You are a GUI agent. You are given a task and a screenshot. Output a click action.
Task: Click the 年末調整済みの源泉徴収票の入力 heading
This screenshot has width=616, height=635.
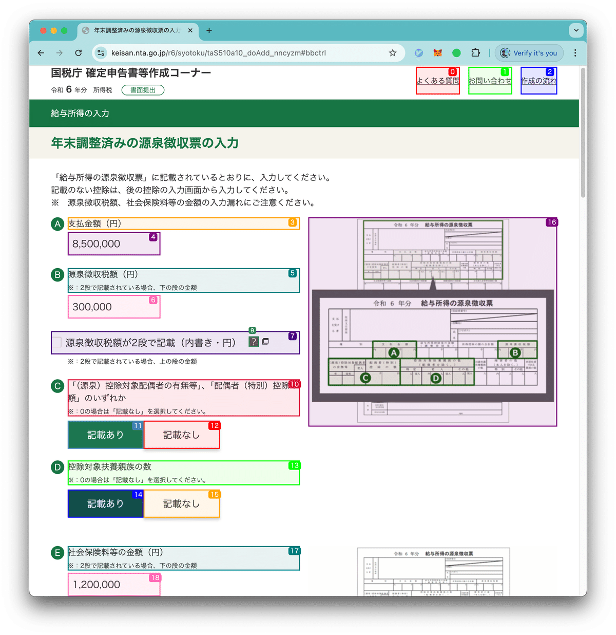[145, 143]
